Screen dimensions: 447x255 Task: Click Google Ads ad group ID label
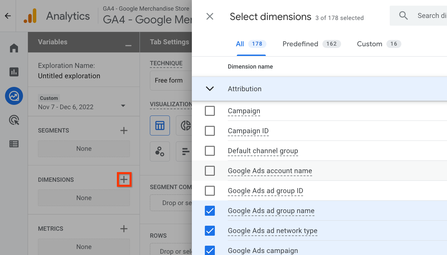(265, 191)
